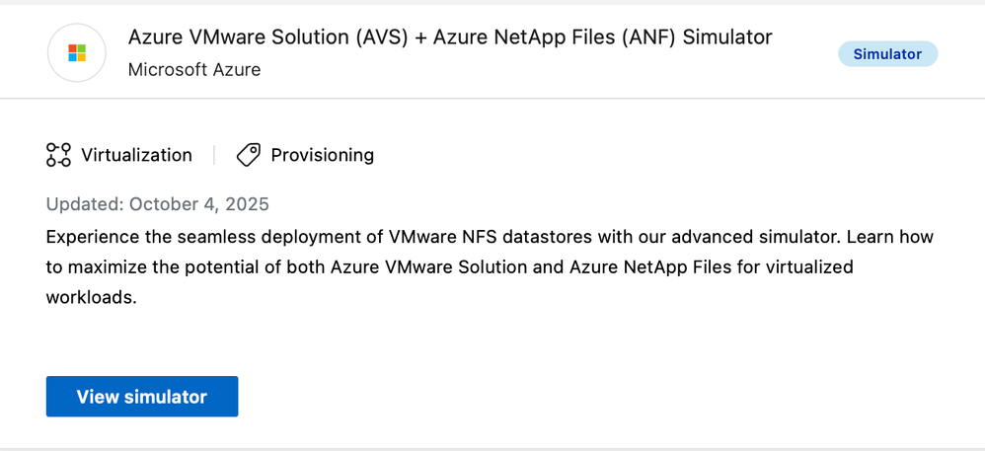Choose the Virtualization category label

point(136,155)
